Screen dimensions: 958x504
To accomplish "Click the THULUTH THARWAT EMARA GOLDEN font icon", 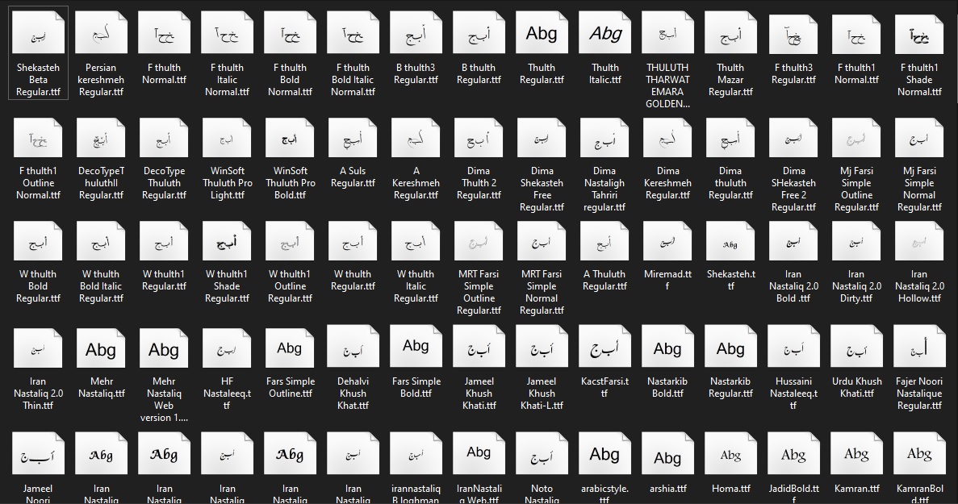I will coord(667,34).
